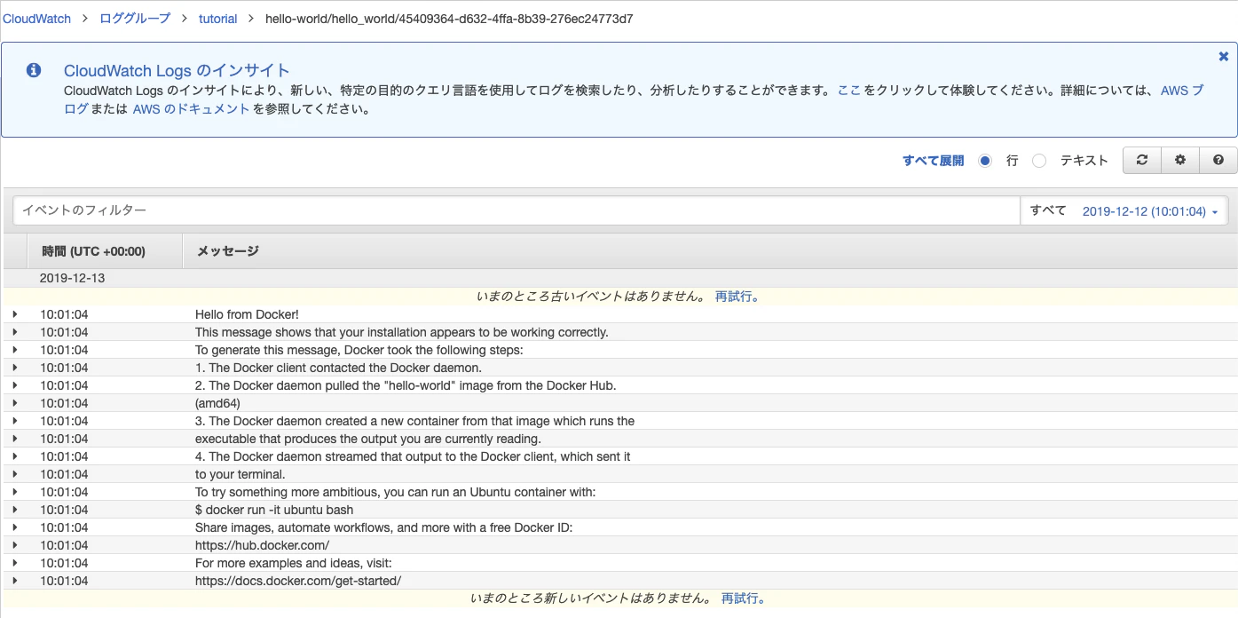Click the info icon in the Insights banner
This screenshot has height=618, width=1238.
[x=34, y=71]
